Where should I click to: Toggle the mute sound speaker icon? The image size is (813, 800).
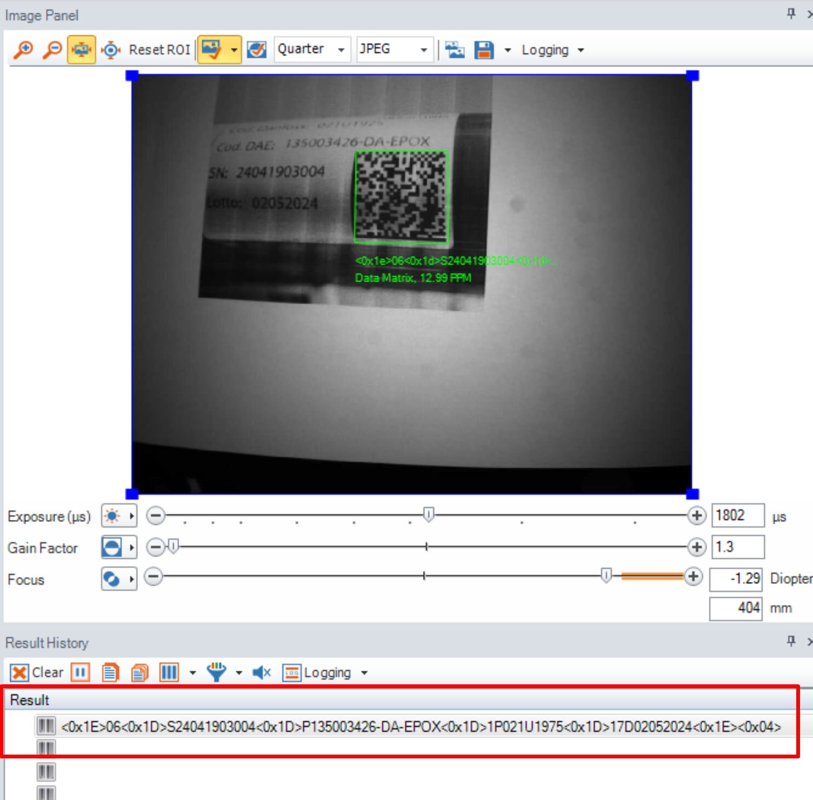pos(262,672)
